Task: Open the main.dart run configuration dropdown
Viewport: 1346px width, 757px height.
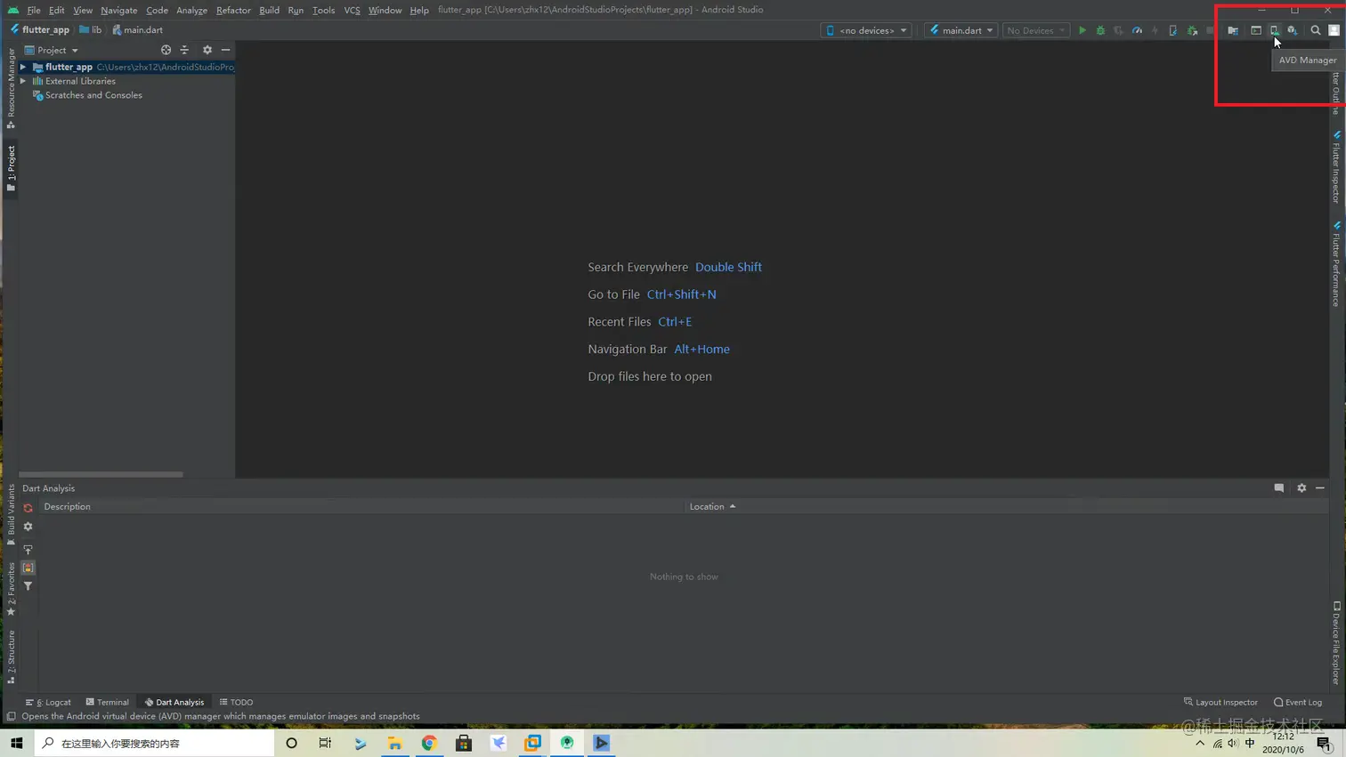Action: [961, 29]
